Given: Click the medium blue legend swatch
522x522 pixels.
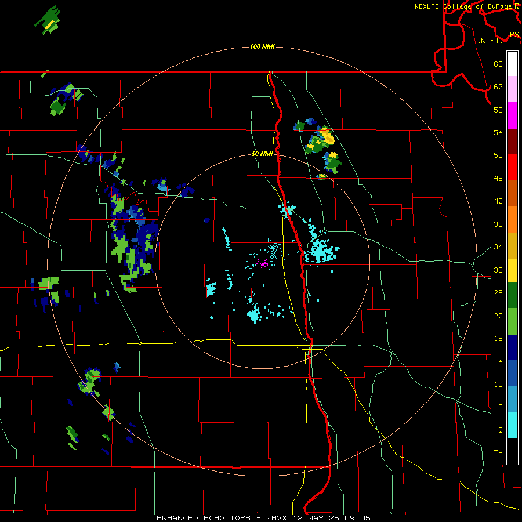Looking at the screenshot, I should (512, 373).
